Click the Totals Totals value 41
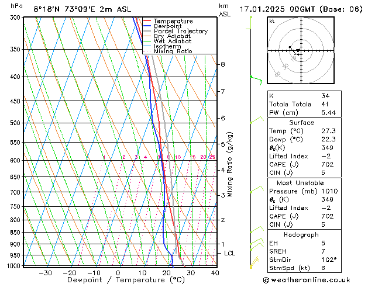 (325, 104)
